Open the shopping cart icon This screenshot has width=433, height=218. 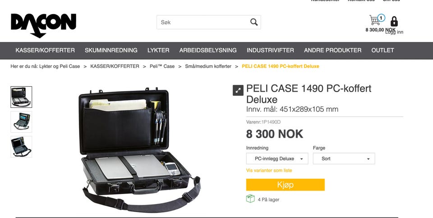(374, 20)
